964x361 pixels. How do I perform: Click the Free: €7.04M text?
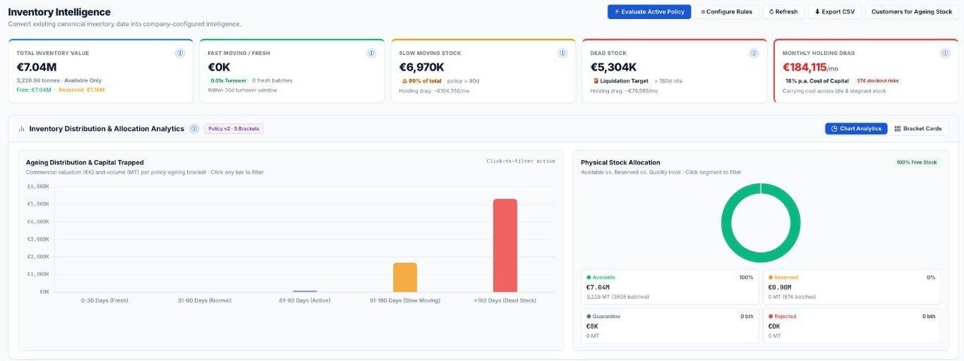click(34, 90)
